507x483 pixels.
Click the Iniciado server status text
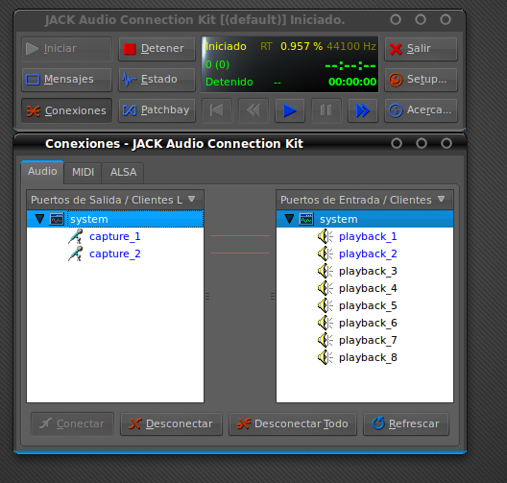coord(226,46)
